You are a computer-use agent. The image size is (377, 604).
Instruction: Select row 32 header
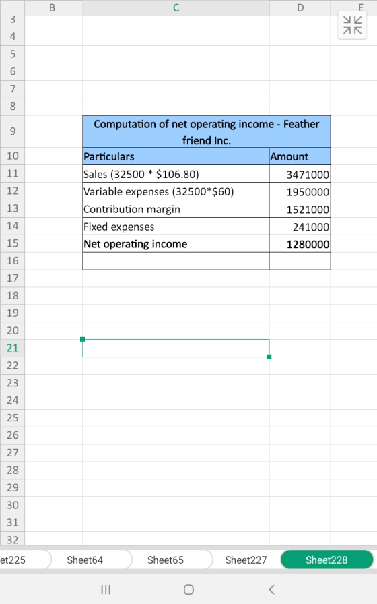point(12,539)
